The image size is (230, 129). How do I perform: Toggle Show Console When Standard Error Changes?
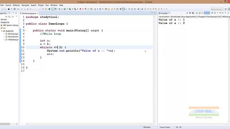208,13
